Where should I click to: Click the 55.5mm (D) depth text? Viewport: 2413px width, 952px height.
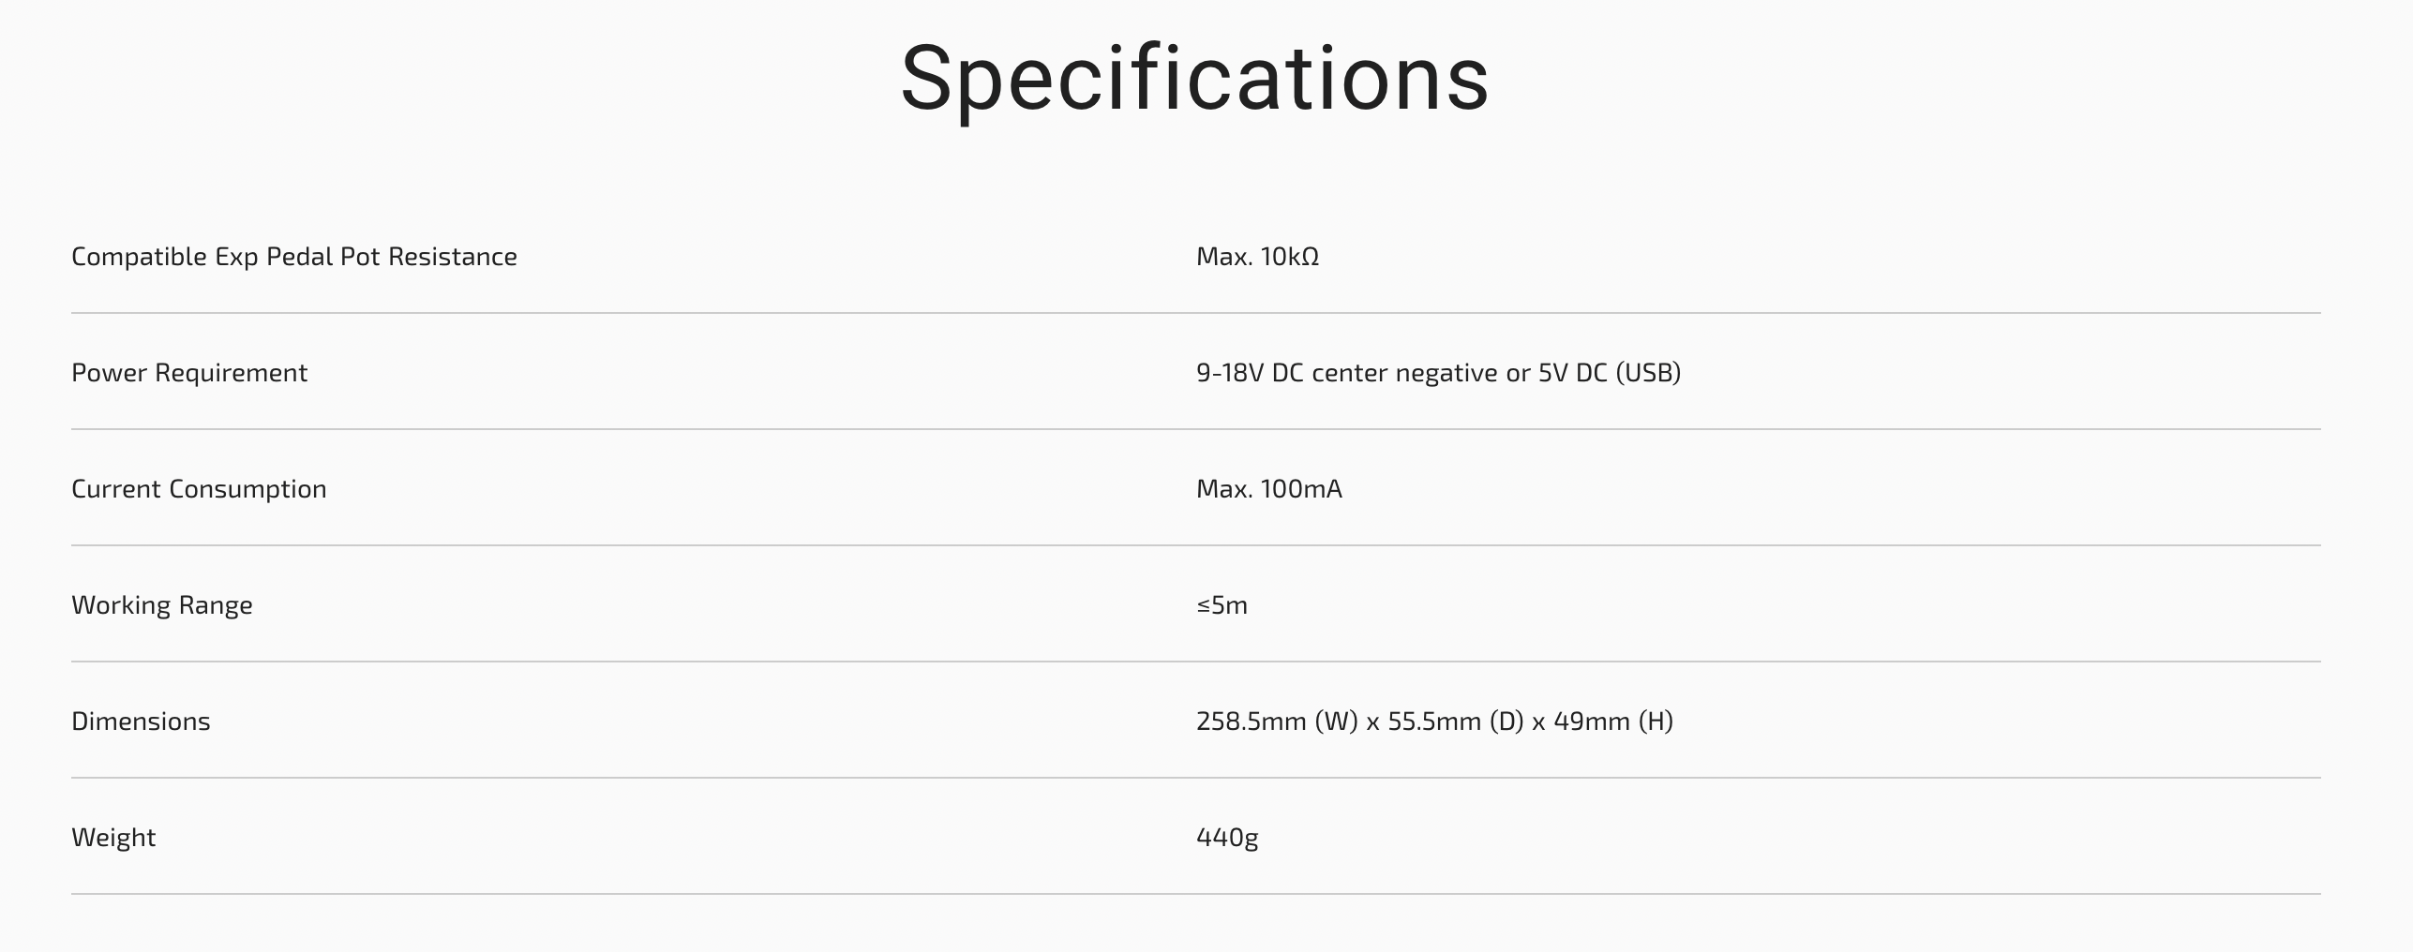click(1456, 721)
